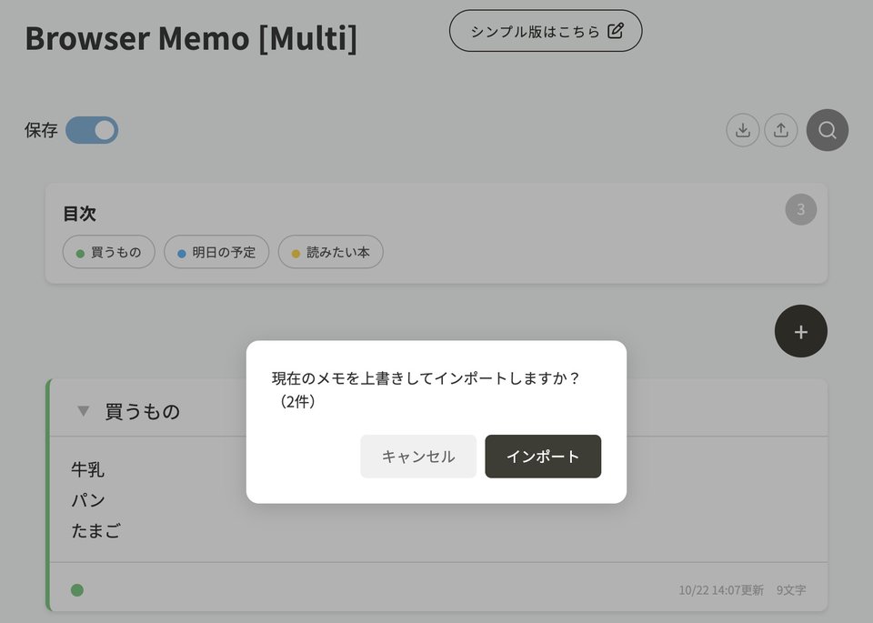Click the 10/22 14:07更新 timestamp
873x623 pixels.
(x=721, y=589)
